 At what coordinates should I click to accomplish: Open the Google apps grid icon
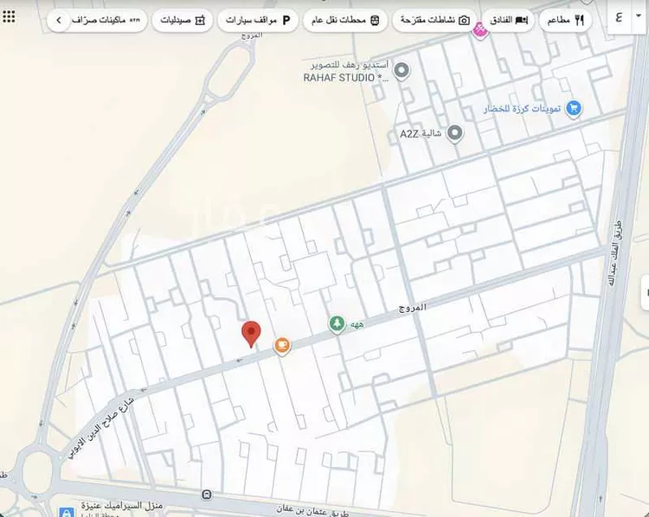[10, 16]
